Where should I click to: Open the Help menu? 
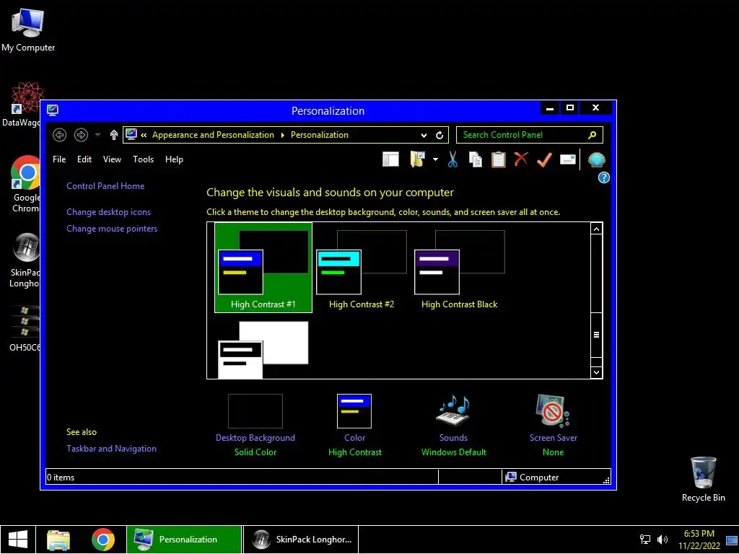click(174, 159)
